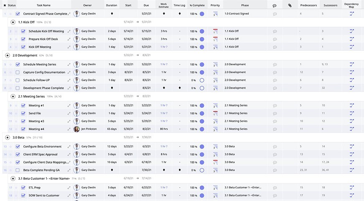Collapse 3.1 Beta Customer 1 group
Viewport: 364px width, 201px height.
pyautogui.click(x=13, y=179)
